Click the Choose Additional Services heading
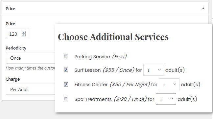This screenshot has width=213, height=119. [x=113, y=37]
